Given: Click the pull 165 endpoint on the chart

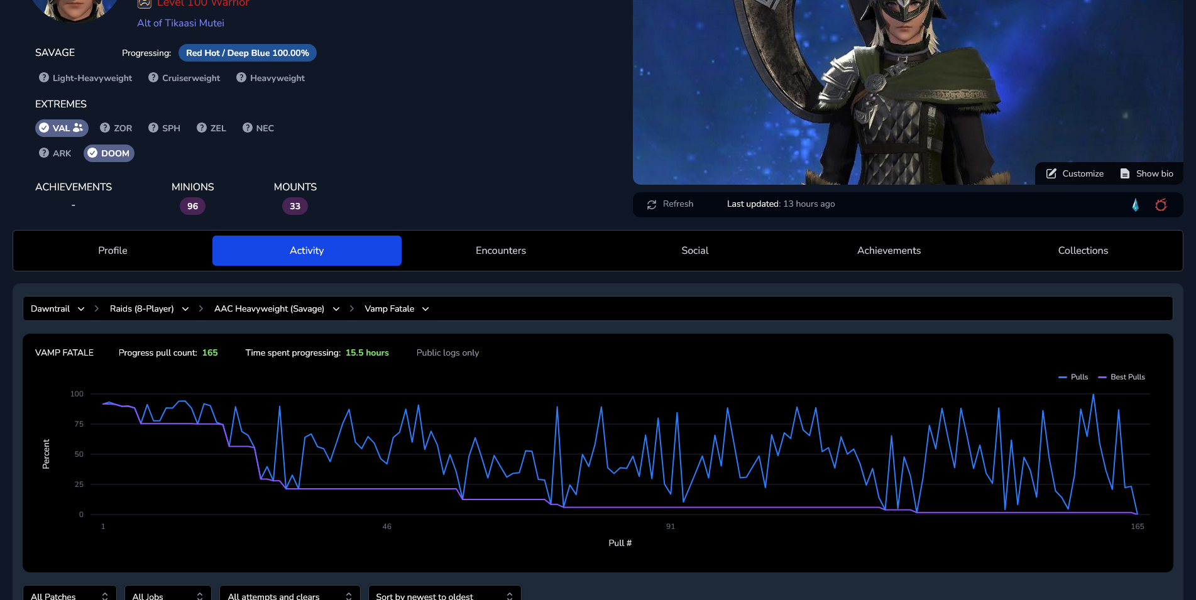Looking at the screenshot, I should tap(1137, 514).
